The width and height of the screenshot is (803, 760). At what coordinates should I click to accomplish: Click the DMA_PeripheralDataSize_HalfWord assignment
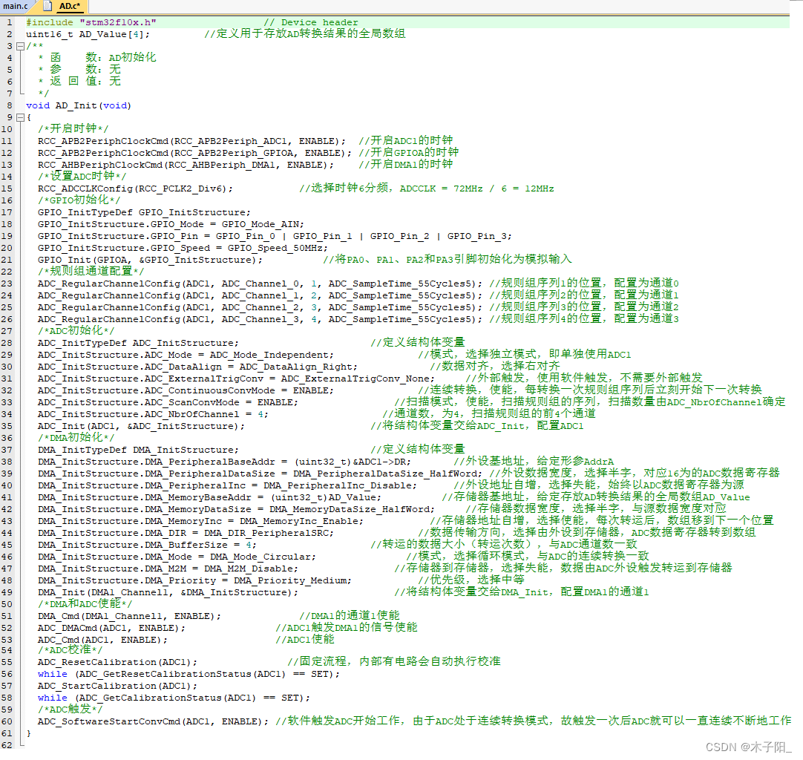[260, 474]
